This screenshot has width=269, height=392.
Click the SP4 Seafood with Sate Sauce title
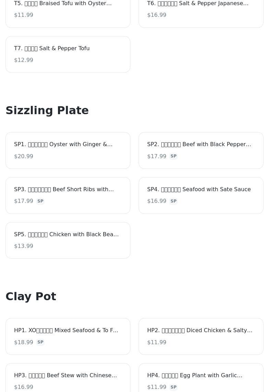[199, 189]
